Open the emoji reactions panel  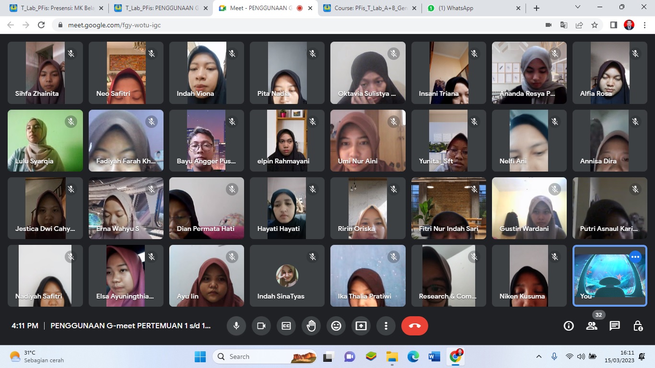click(336, 326)
